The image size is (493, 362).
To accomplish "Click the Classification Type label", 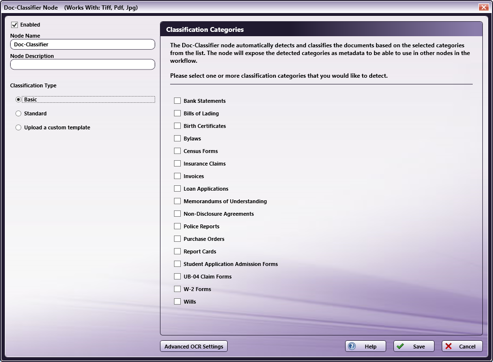I will point(33,85).
